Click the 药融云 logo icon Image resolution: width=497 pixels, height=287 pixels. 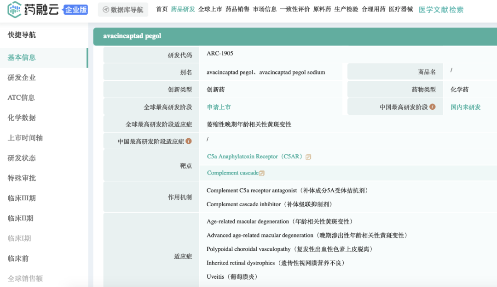(14, 9)
